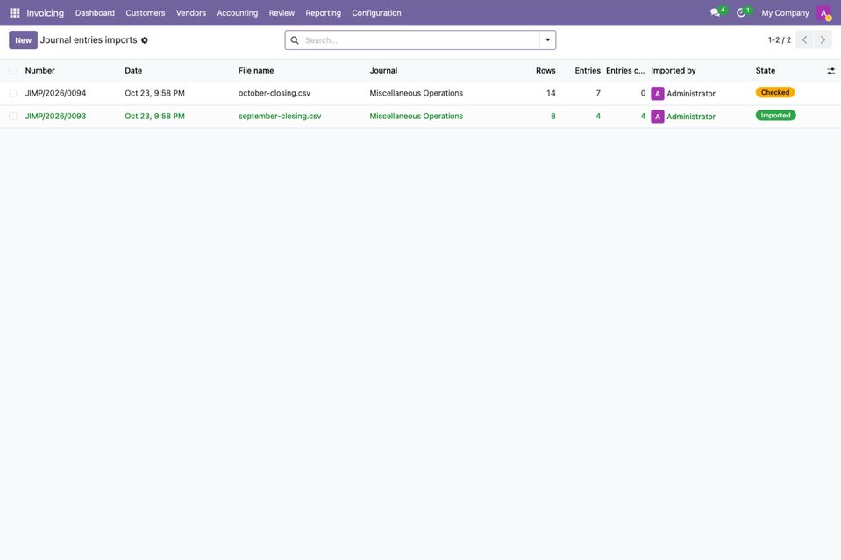Click the Checked state badge
This screenshot has width=841, height=560.
[x=775, y=92]
